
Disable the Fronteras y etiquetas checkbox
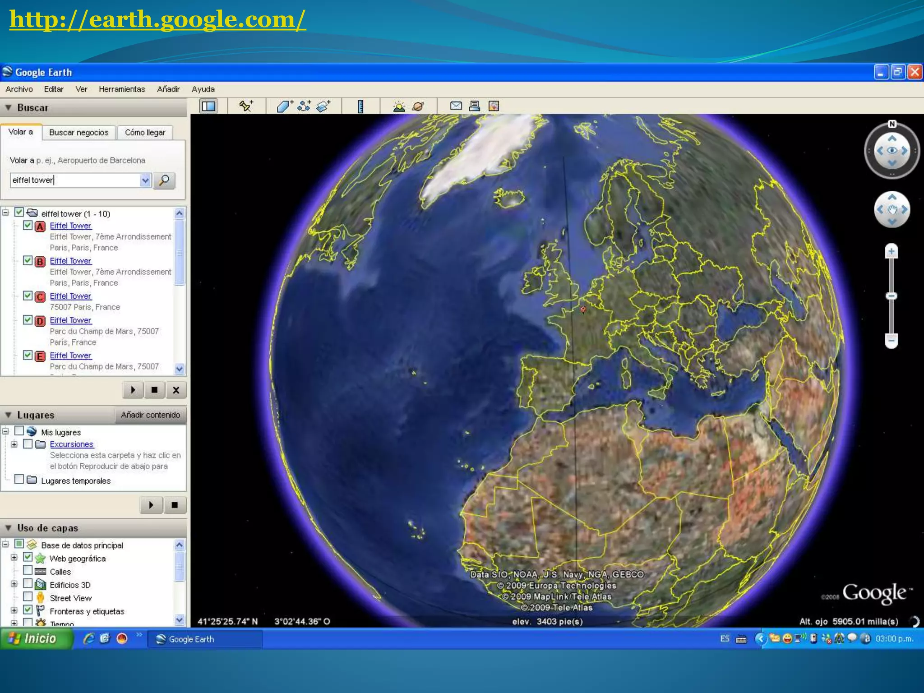pyautogui.click(x=28, y=610)
